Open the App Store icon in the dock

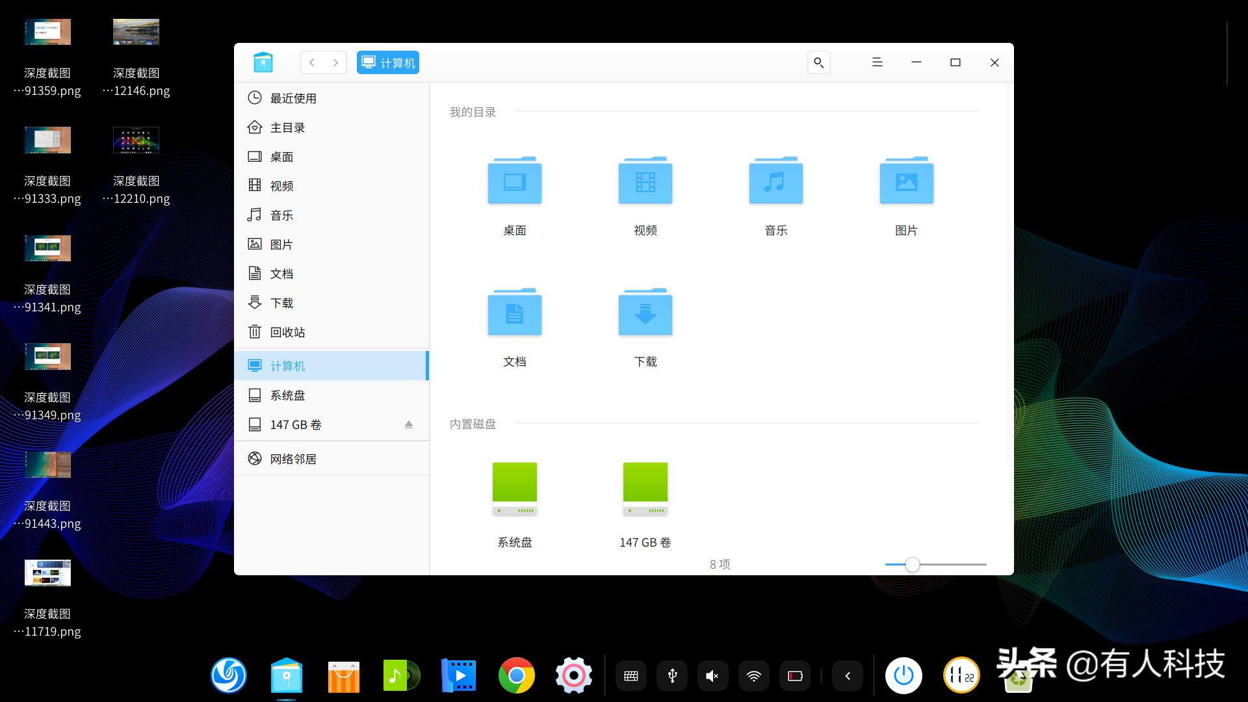click(x=343, y=676)
